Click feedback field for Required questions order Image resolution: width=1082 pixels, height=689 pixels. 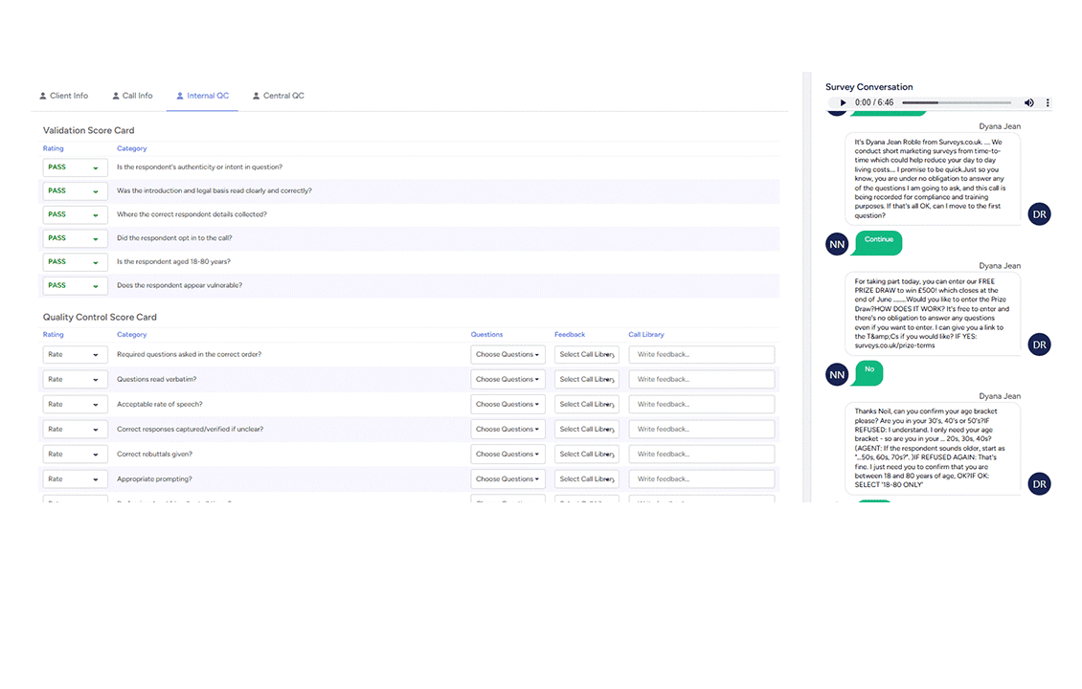click(x=701, y=354)
